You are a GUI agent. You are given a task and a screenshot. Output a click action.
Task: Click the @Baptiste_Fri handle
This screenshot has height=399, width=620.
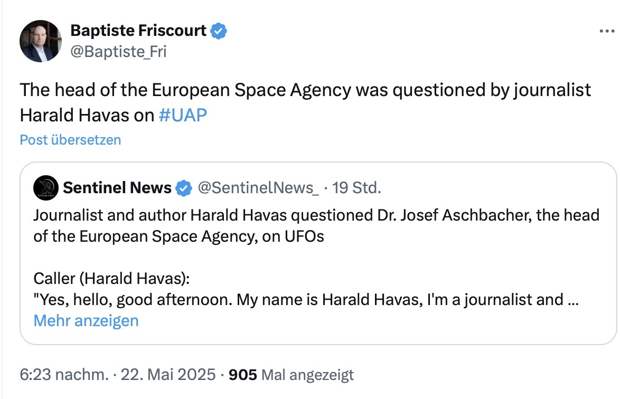119,52
